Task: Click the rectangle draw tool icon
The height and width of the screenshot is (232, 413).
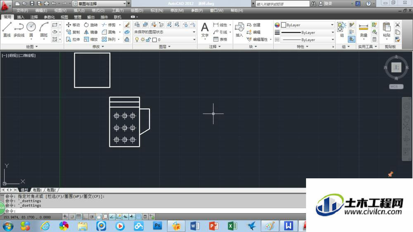Action: pyautogui.click(x=55, y=25)
